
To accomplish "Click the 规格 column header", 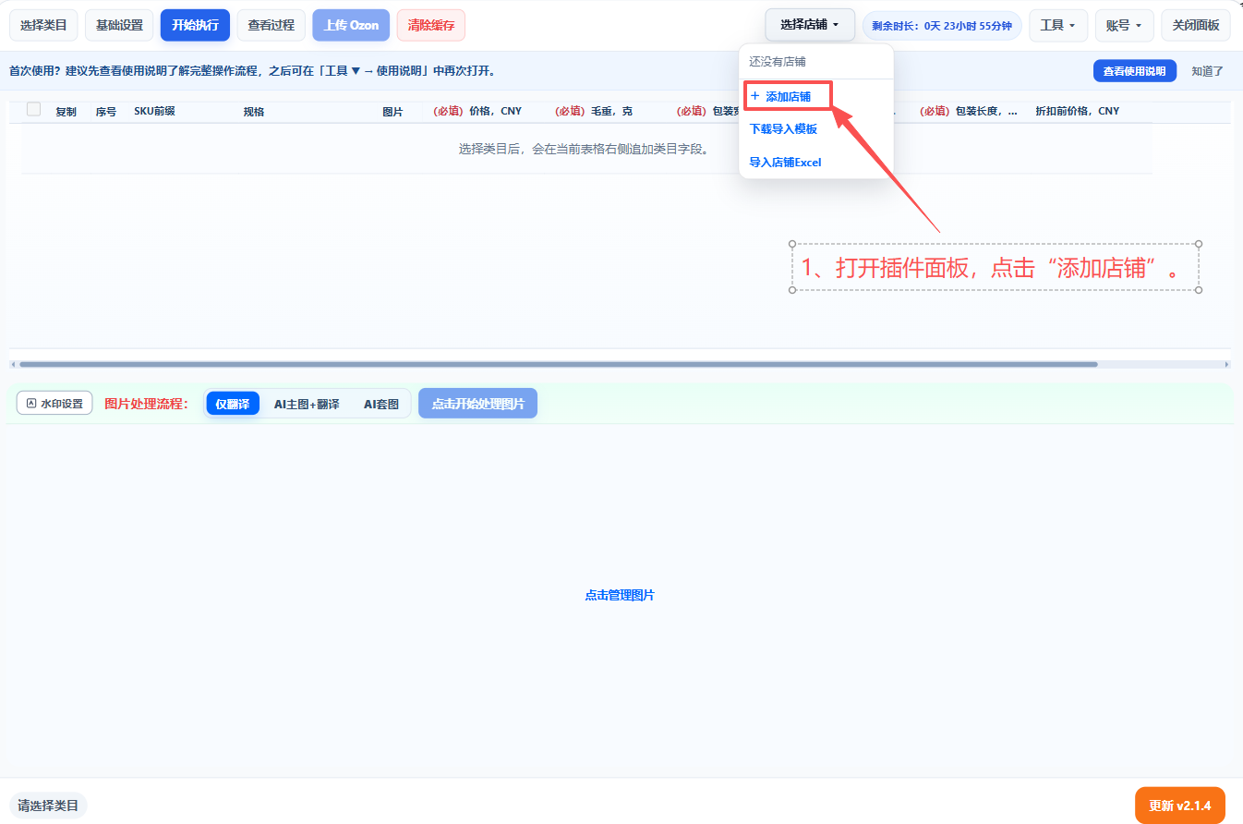I will (254, 112).
